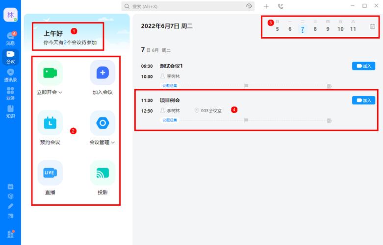Image resolution: width=383 pixels, height=245 pixels.
Task: Select date 9 in the week strip
Action: (x=328, y=29)
